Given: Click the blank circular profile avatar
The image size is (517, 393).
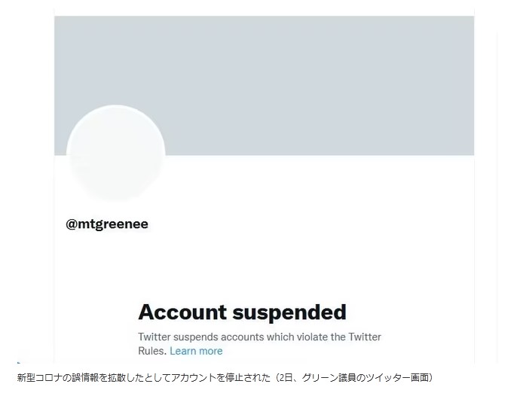Looking at the screenshot, I should tap(116, 154).
